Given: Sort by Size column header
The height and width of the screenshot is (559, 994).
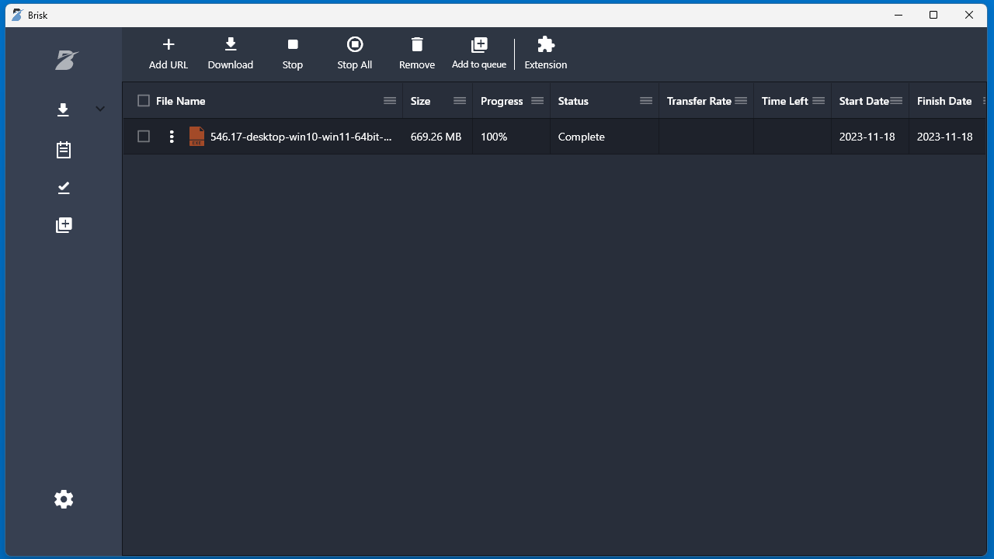Looking at the screenshot, I should 420,101.
